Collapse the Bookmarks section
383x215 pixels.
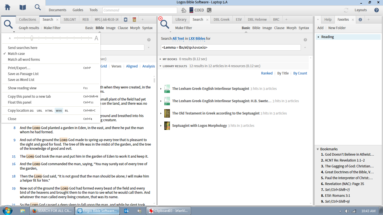pos(318,149)
